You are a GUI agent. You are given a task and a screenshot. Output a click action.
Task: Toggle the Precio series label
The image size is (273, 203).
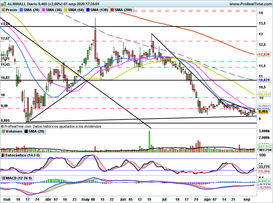point(11,10)
